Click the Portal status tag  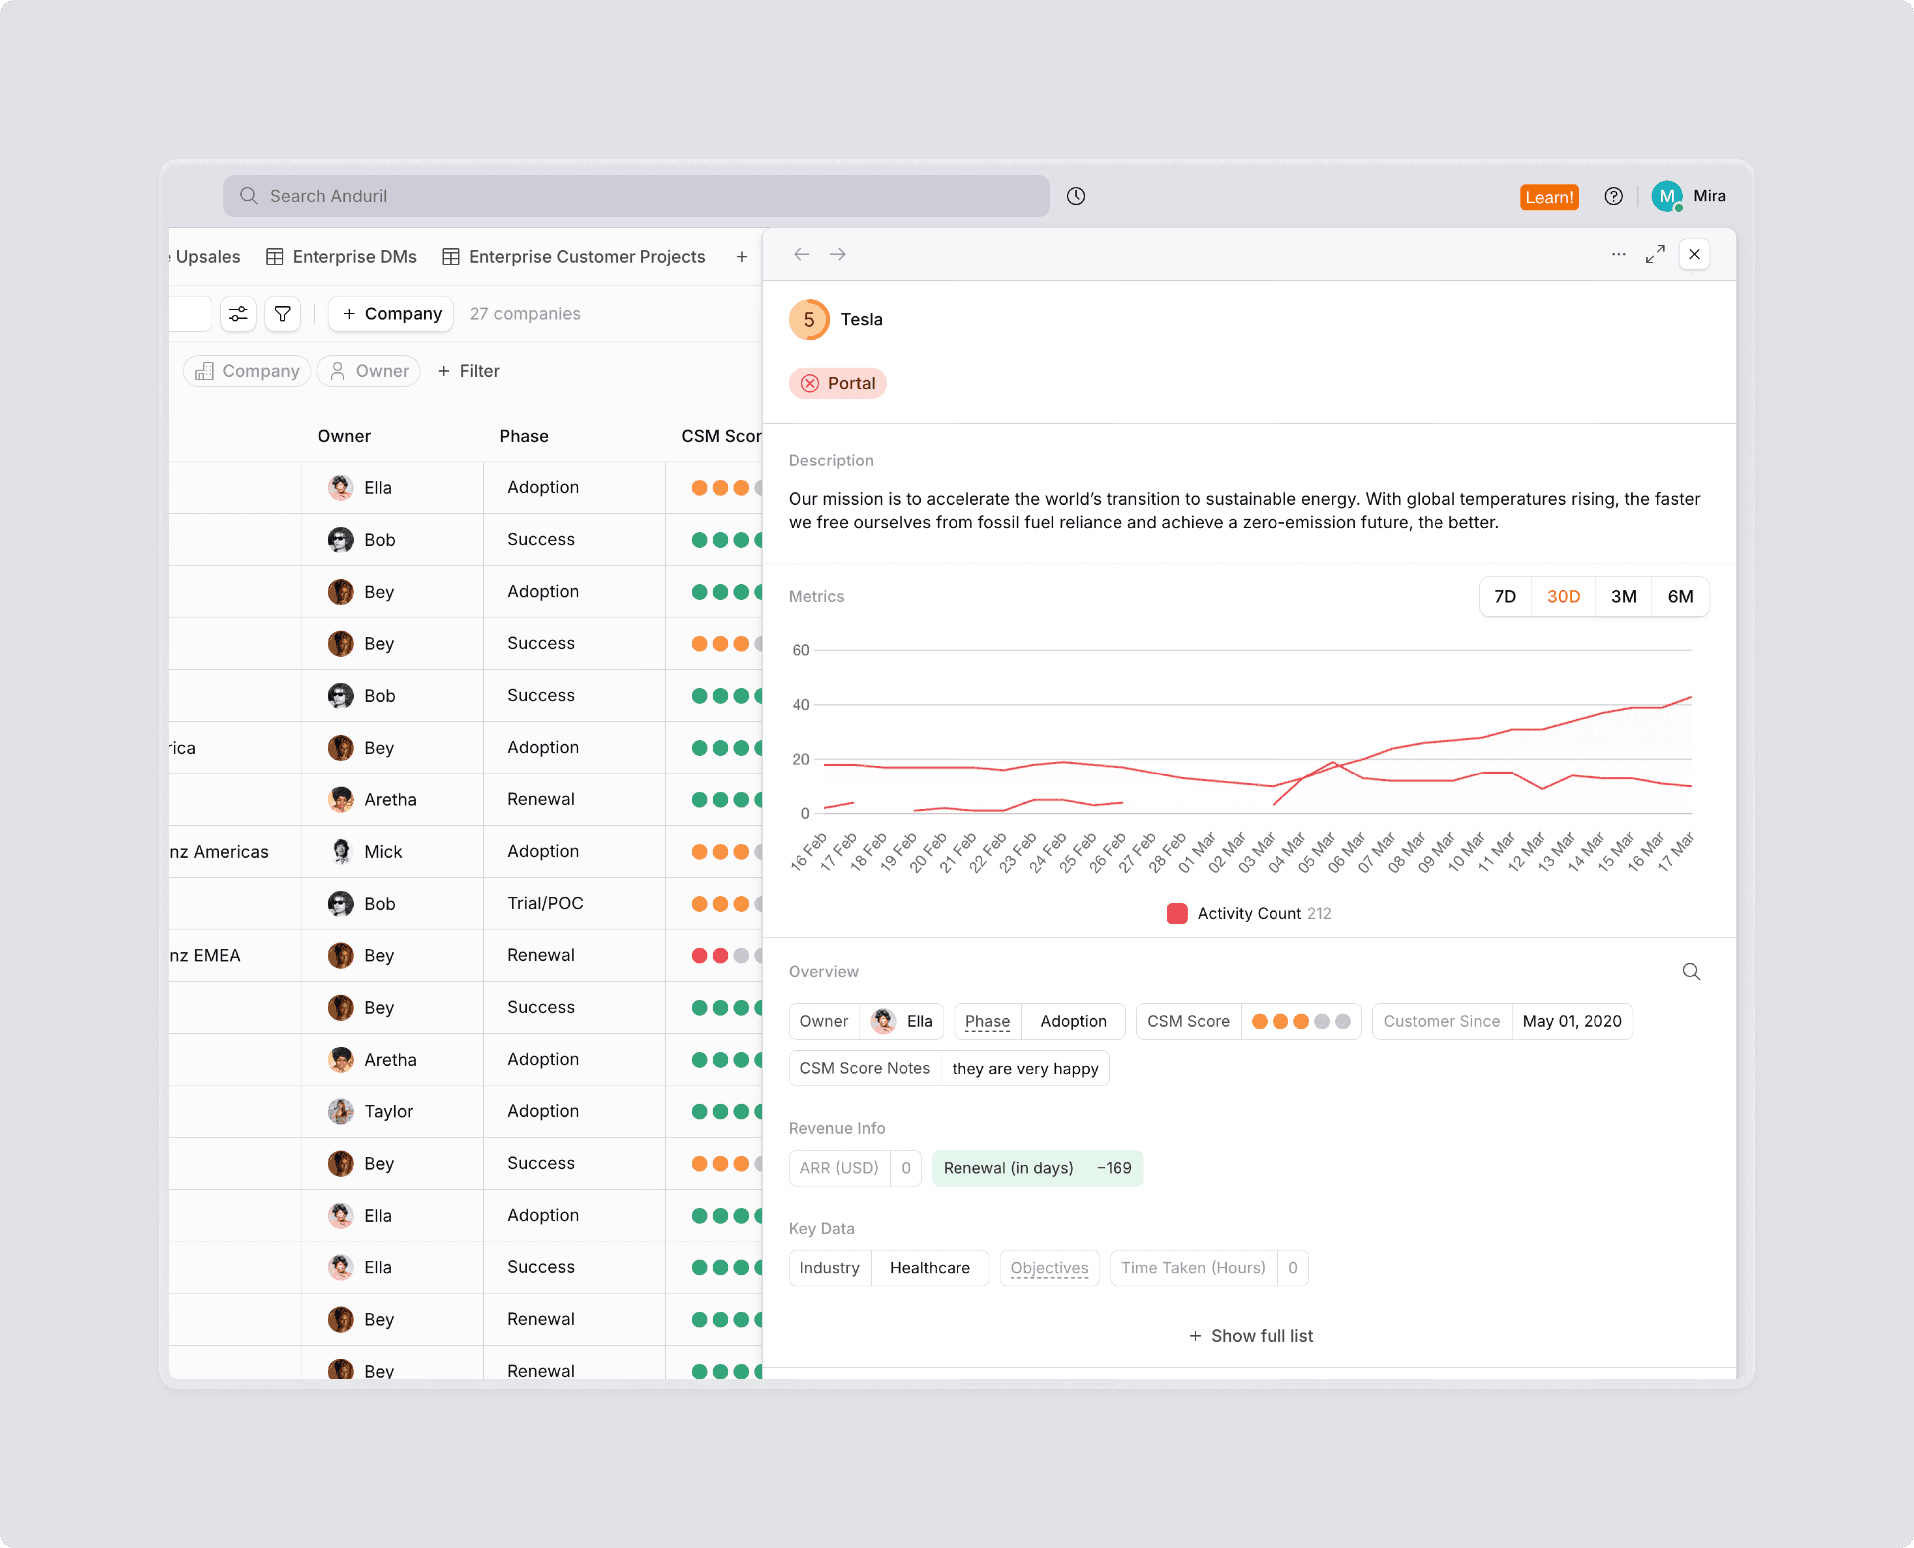(x=837, y=383)
